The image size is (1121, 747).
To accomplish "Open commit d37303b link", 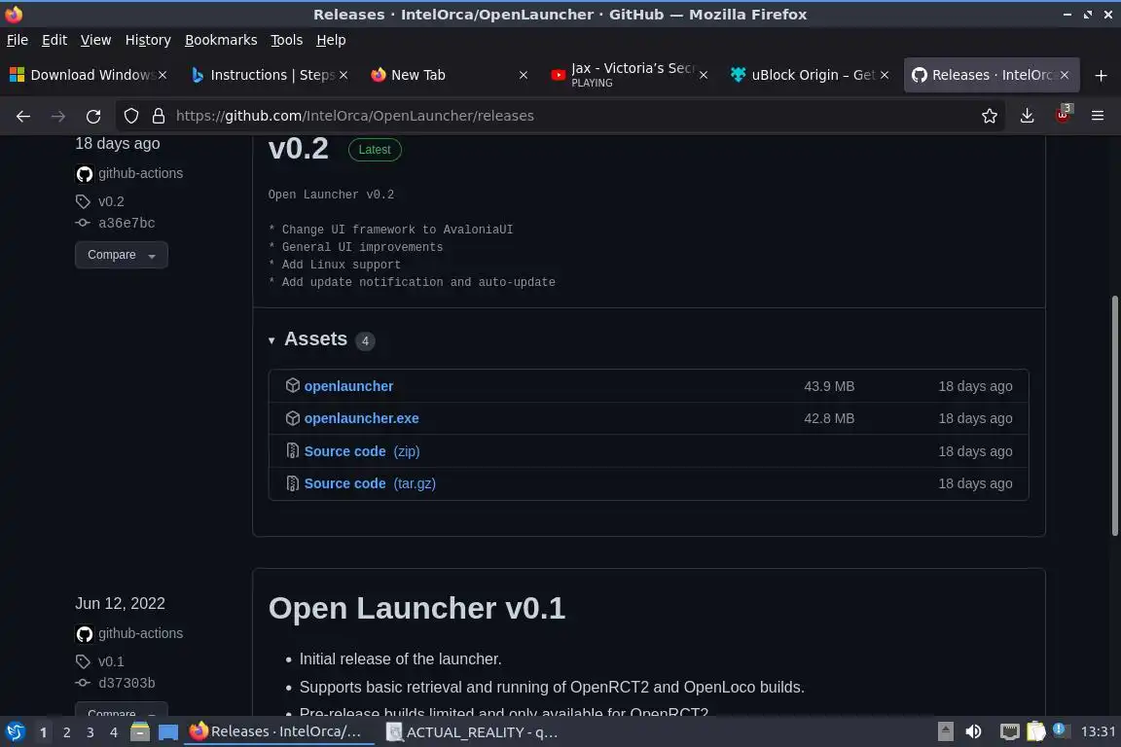I will 127,683.
